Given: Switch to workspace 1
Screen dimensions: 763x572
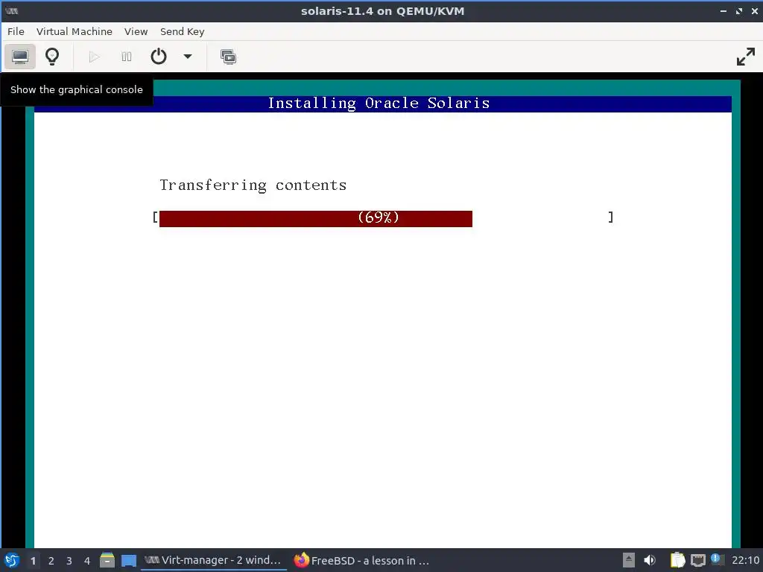Looking at the screenshot, I should click(x=33, y=561).
